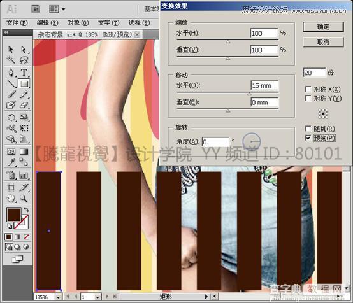This screenshot has height=303, width=353.
Task: Select the Rectangle tool
Action: point(24,83)
